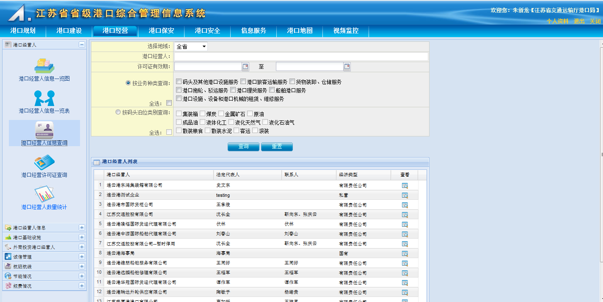603x302 pixels.
Task: Expand the 诚信管理 sidebar section
Action: (82, 257)
